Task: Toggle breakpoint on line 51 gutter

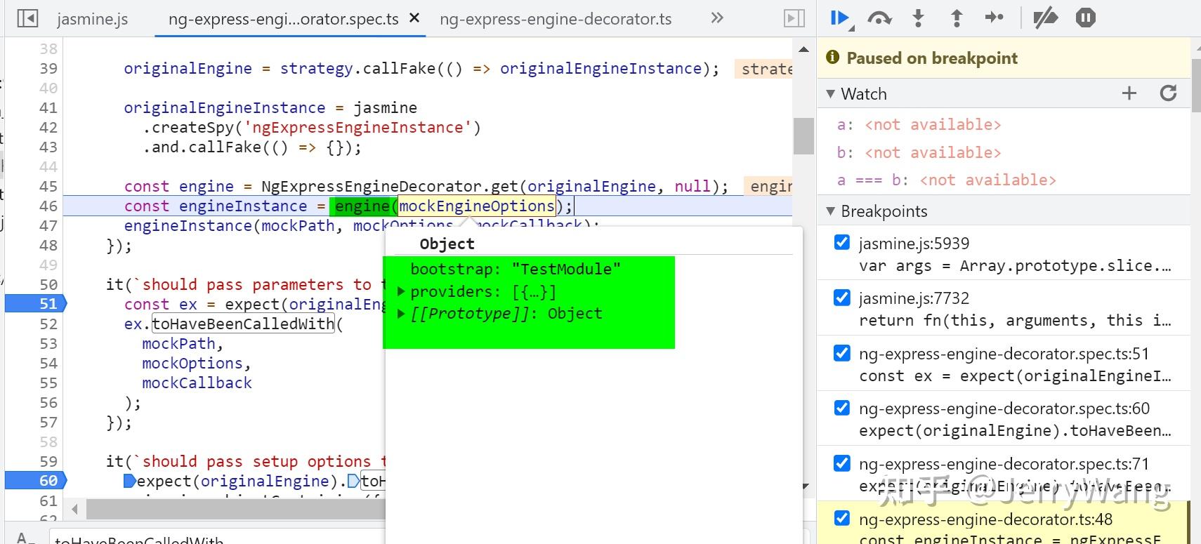Action: pyautogui.click(x=36, y=303)
